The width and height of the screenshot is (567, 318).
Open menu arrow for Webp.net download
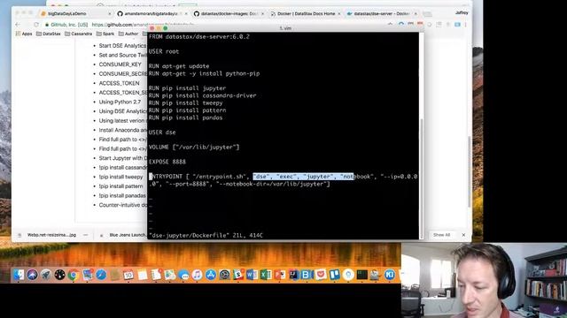[x=86, y=235]
